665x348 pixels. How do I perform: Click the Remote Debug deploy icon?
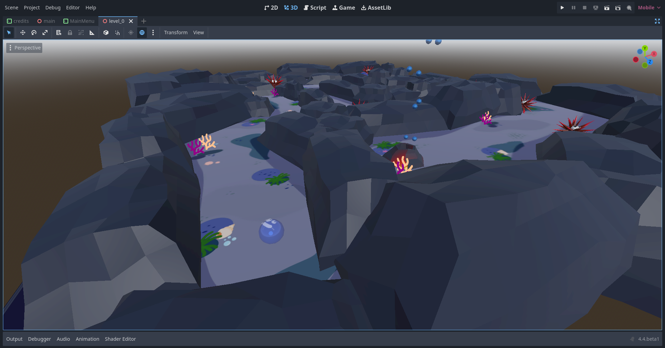click(596, 8)
